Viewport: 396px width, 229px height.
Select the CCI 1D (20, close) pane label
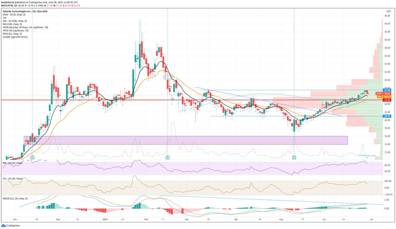pos(13,179)
